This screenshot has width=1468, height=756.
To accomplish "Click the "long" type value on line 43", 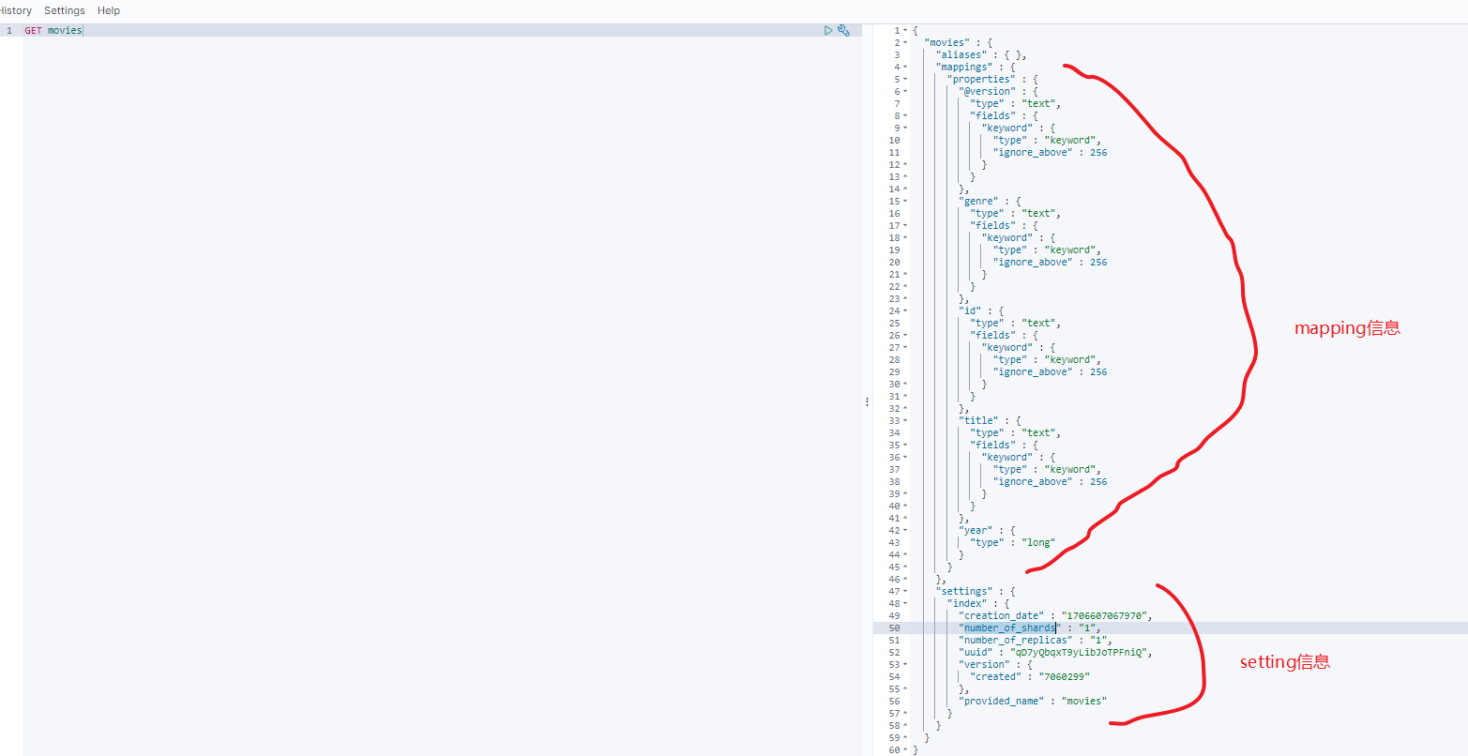I will click(1038, 542).
